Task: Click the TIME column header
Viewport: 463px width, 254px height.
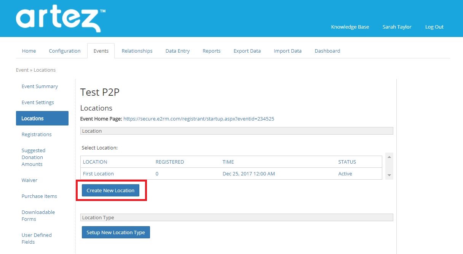Action: 228,162
